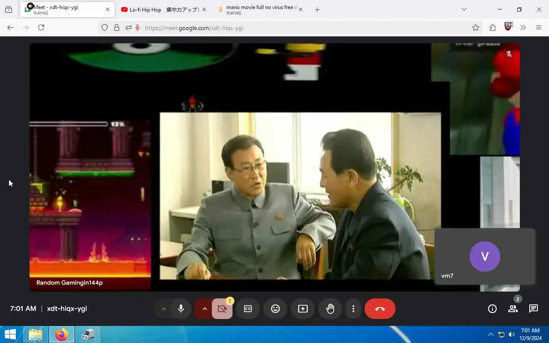Click the volume speaker tray icon
Image resolution: width=549 pixels, height=343 pixels.
tap(511, 334)
